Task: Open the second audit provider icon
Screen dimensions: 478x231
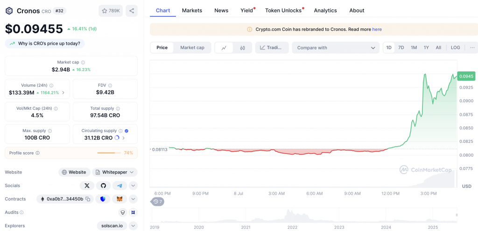Action: click(x=133, y=212)
